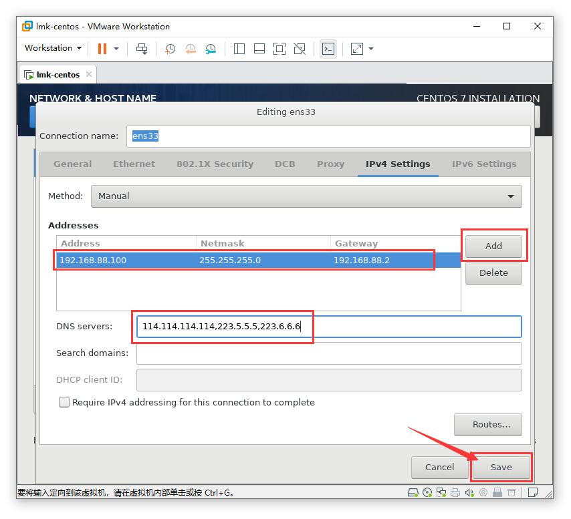Click the hard disk status bar icon
The width and height of the screenshot is (571, 519).
click(413, 493)
